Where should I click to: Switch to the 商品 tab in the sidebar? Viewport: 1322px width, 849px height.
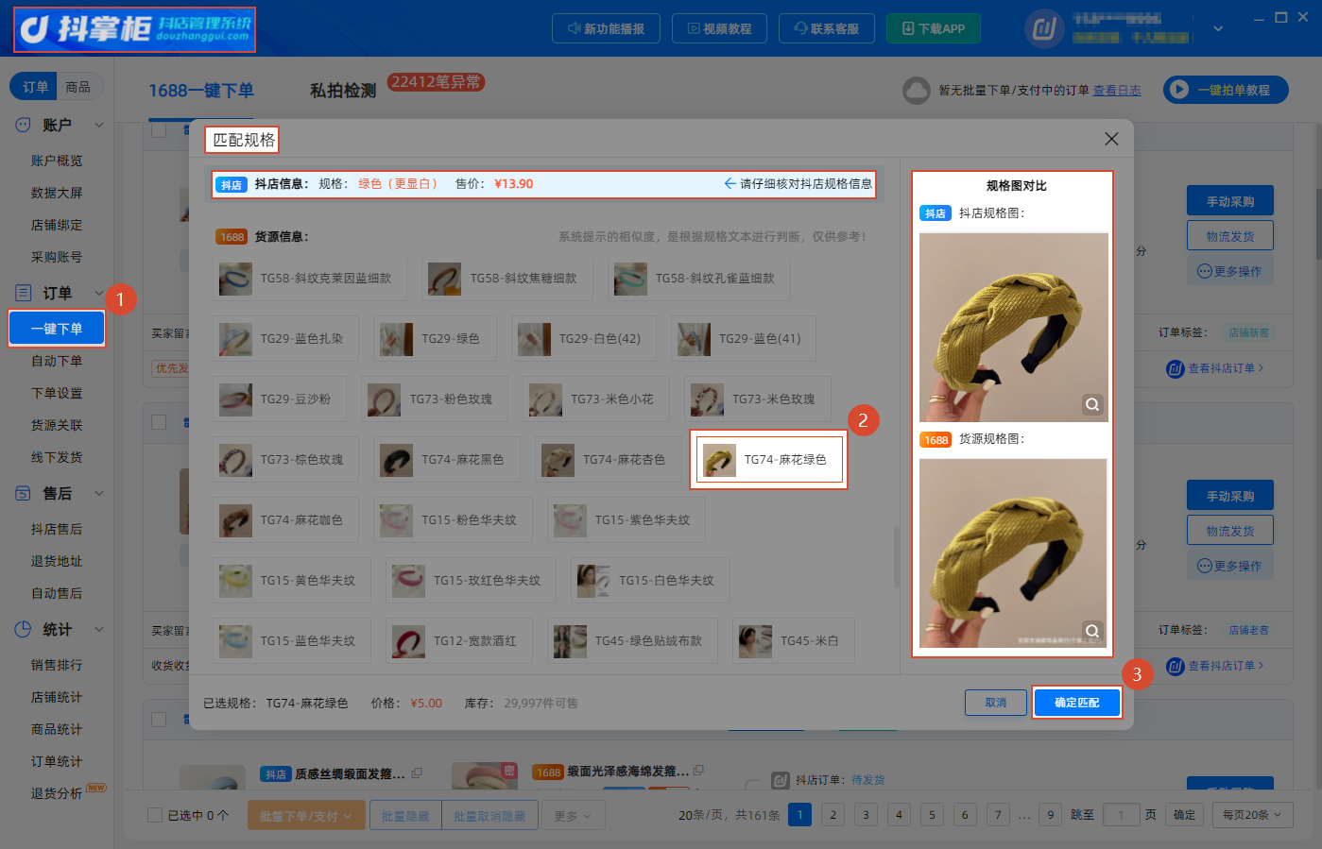78,87
